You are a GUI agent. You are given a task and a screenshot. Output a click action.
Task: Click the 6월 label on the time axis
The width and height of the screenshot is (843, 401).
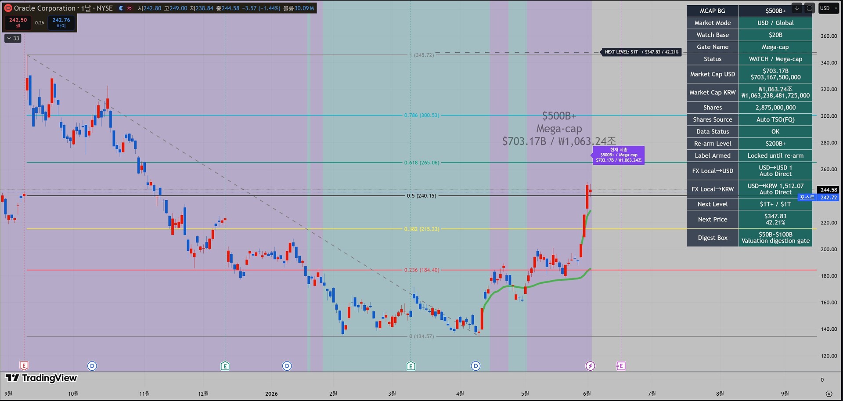click(x=587, y=394)
